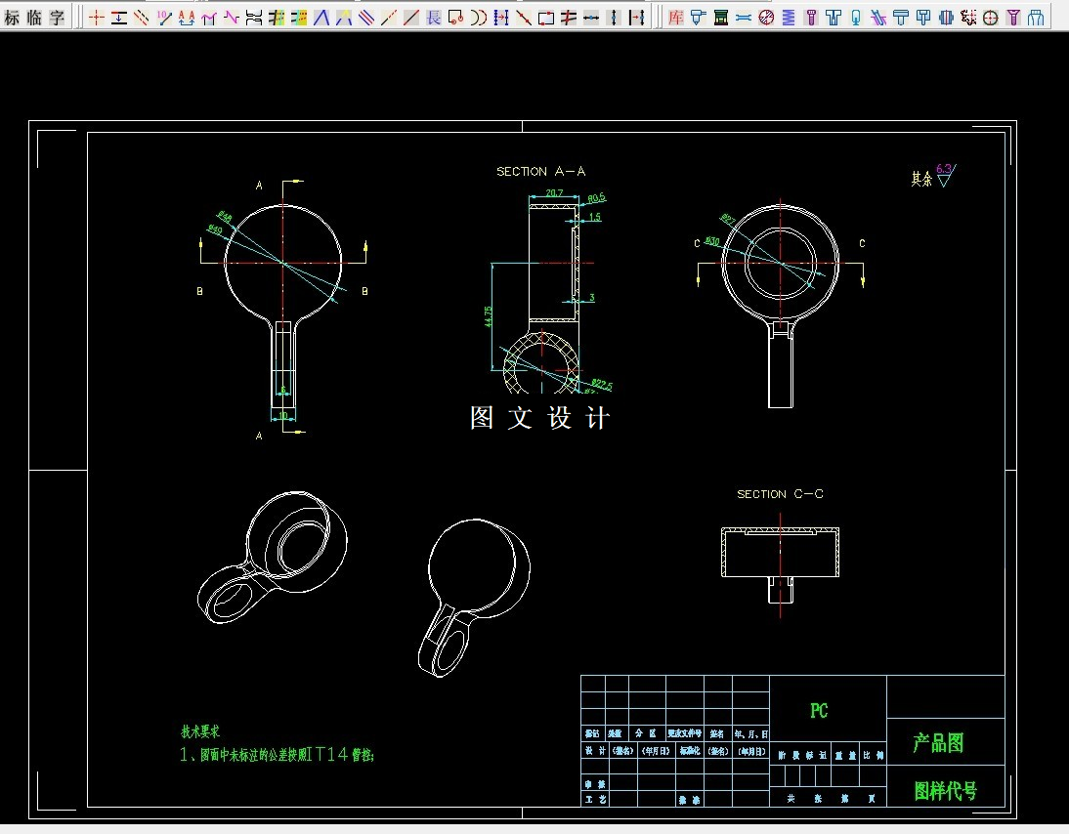The height and width of the screenshot is (834, 1069).
Task: Select the red crosshair centerline tool
Action: click(x=97, y=18)
